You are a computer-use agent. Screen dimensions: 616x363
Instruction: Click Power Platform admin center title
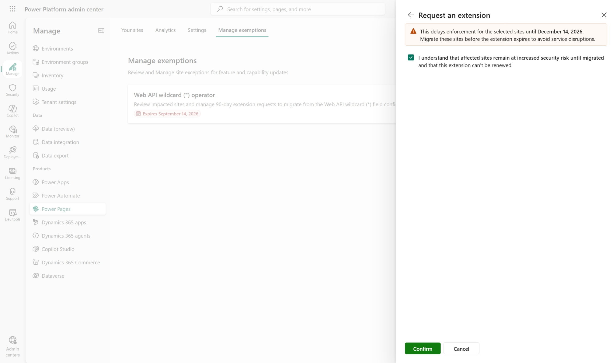(64, 9)
